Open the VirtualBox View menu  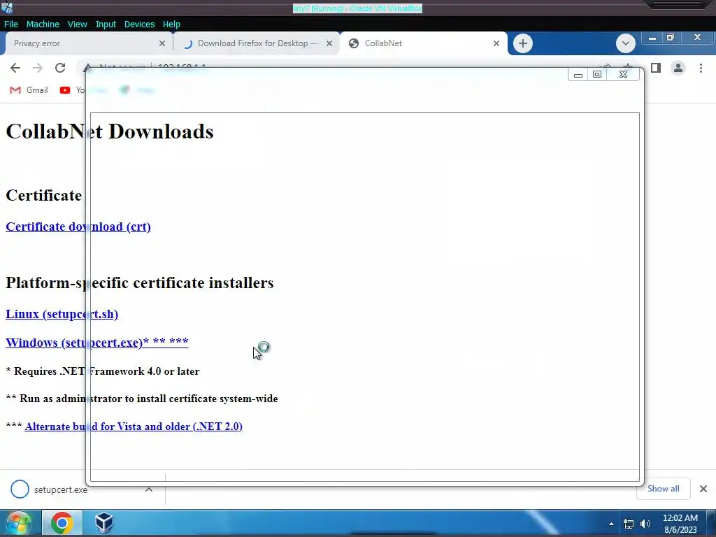77,24
